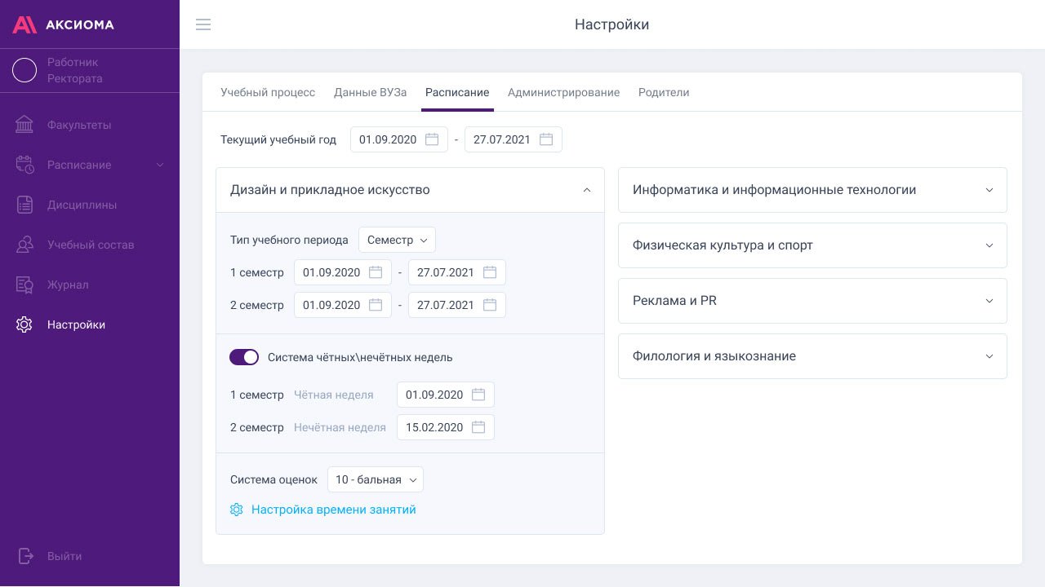Screen dimensions: 1045x587
Task: Open the Система оценок dropdown
Action: tap(375, 479)
